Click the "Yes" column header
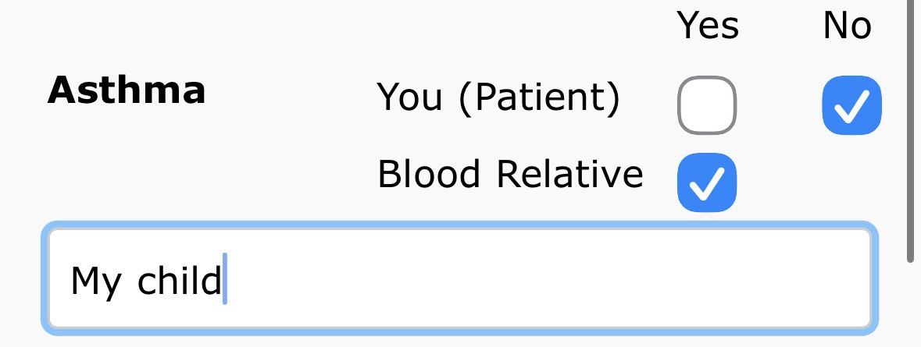The image size is (921, 347). (708, 26)
